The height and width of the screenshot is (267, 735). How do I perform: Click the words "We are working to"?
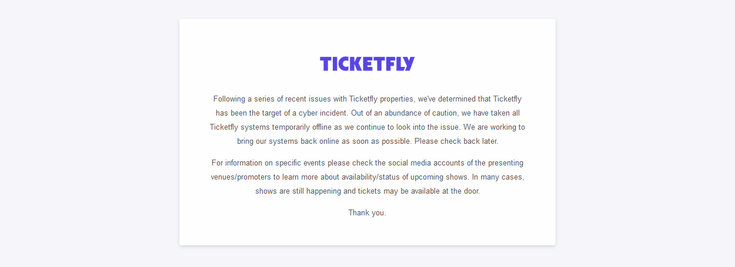tap(495, 127)
